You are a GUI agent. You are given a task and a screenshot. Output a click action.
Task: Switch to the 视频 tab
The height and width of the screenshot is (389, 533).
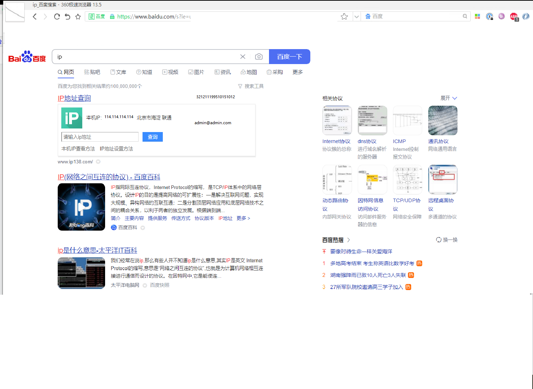170,72
